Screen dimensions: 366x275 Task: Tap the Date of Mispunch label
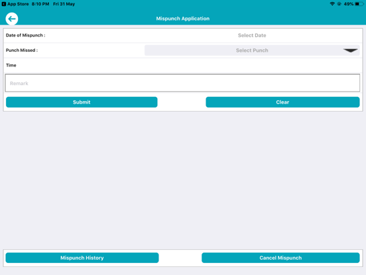point(25,35)
